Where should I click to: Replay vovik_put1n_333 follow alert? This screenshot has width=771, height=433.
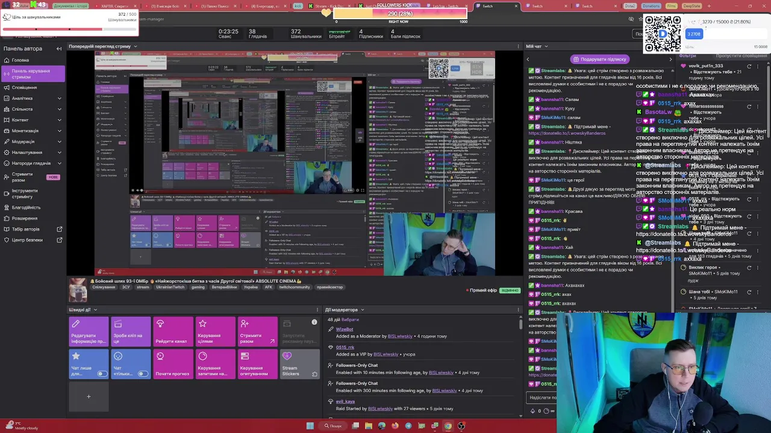749,66
